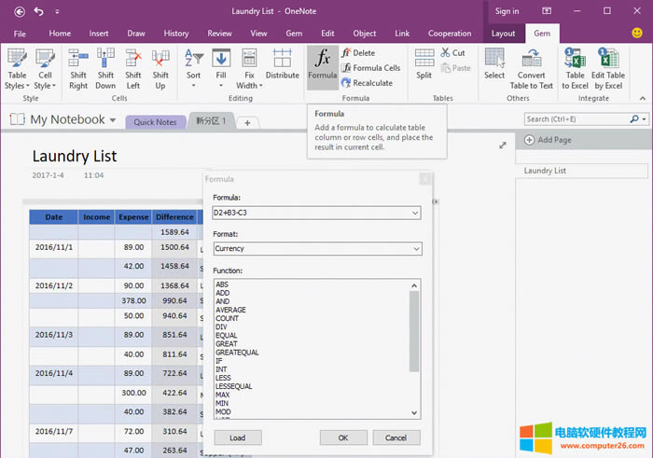Image resolution: width=653 pixels, height=458 pixels.
Task: Click the OK button in Formula dialog
Action: (x=343, y=437)
